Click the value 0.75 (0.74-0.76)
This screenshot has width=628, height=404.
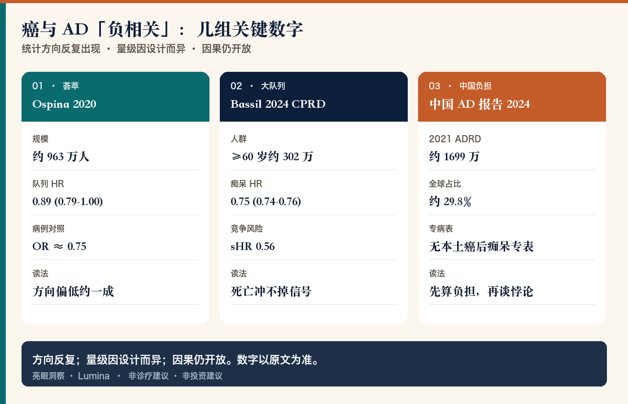tap(266, 202)
